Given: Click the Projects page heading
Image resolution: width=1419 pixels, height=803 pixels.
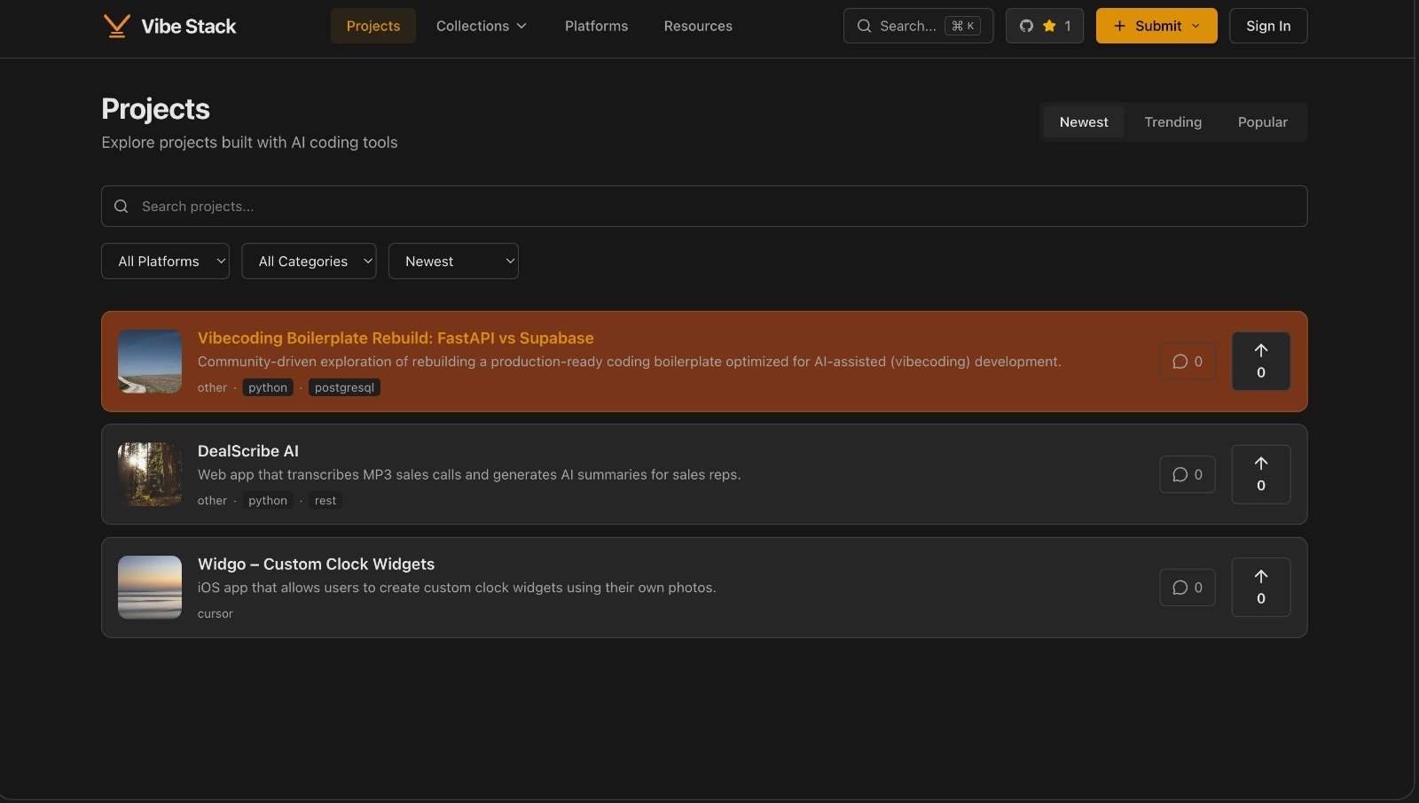Looking at the screenshot, I should click(x=155, y=109).
